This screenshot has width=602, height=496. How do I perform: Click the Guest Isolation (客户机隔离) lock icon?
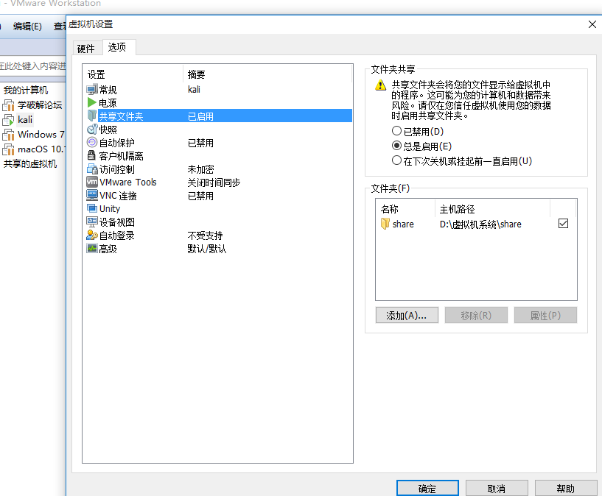91,155
